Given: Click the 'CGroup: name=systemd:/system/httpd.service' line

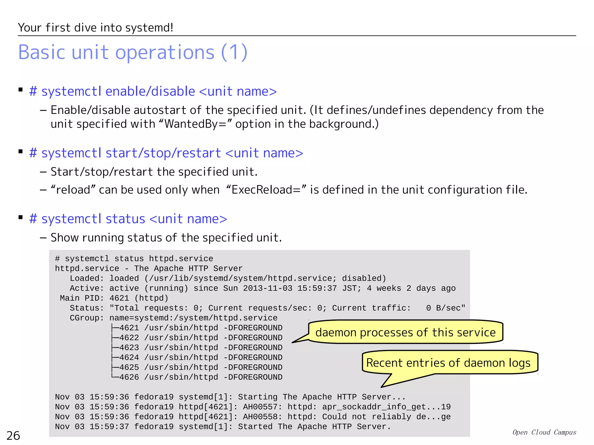Looking at the screenshot, I should click(x=174, y=318).
